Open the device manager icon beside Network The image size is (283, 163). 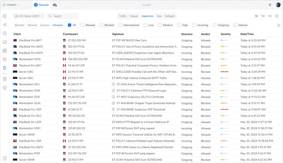pos(55,5)
